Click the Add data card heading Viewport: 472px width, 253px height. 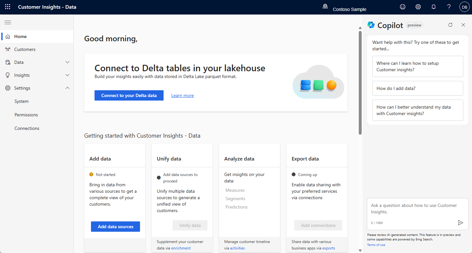(100, 159)
